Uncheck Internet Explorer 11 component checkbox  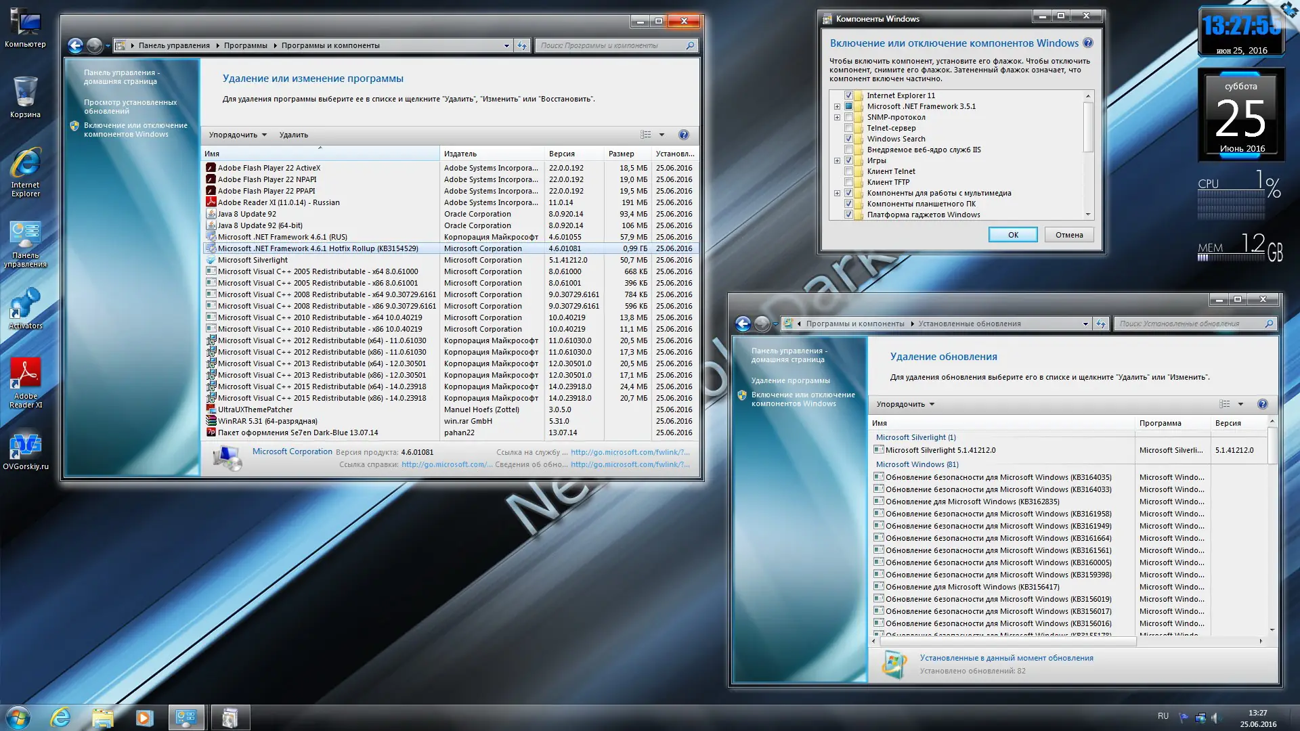pyautogui.click(x=848, y=95)
